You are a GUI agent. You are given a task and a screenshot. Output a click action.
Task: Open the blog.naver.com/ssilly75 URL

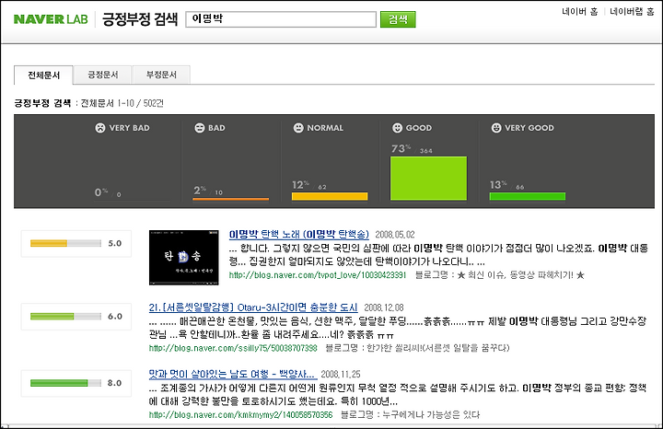coord(233,348)
